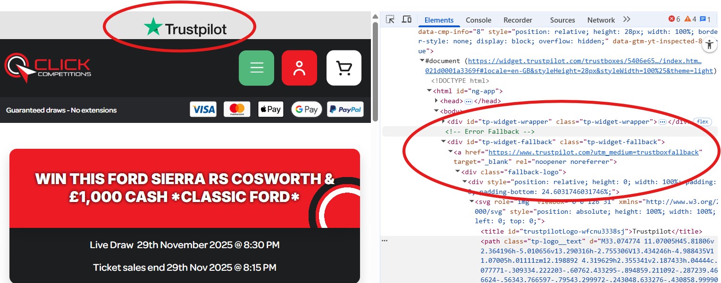Image resolution: width=721 pixels, height=283 pixels.
Task: Click the red error count indicator
Action: pos(674,19)
